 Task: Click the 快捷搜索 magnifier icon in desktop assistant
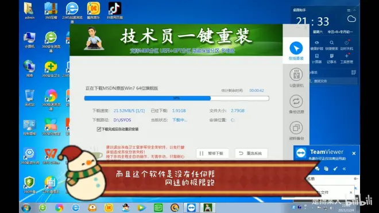tap(332, 43)
